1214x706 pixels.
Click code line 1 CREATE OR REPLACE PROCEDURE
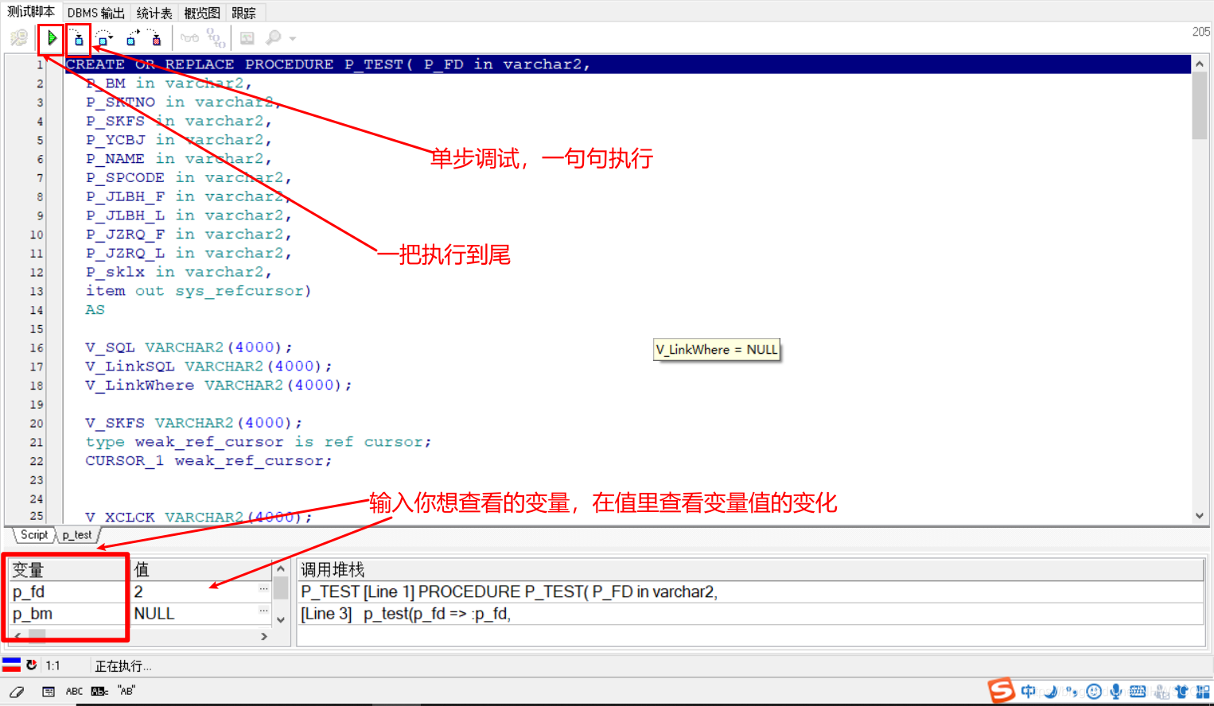tap(628, 64)
